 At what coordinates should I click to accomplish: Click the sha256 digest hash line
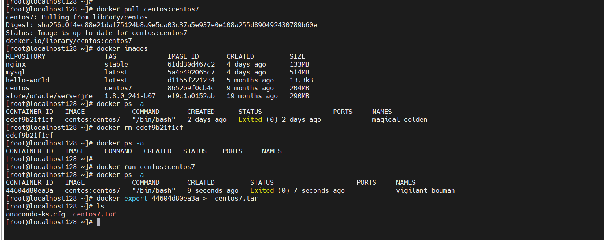pos(162,25)
